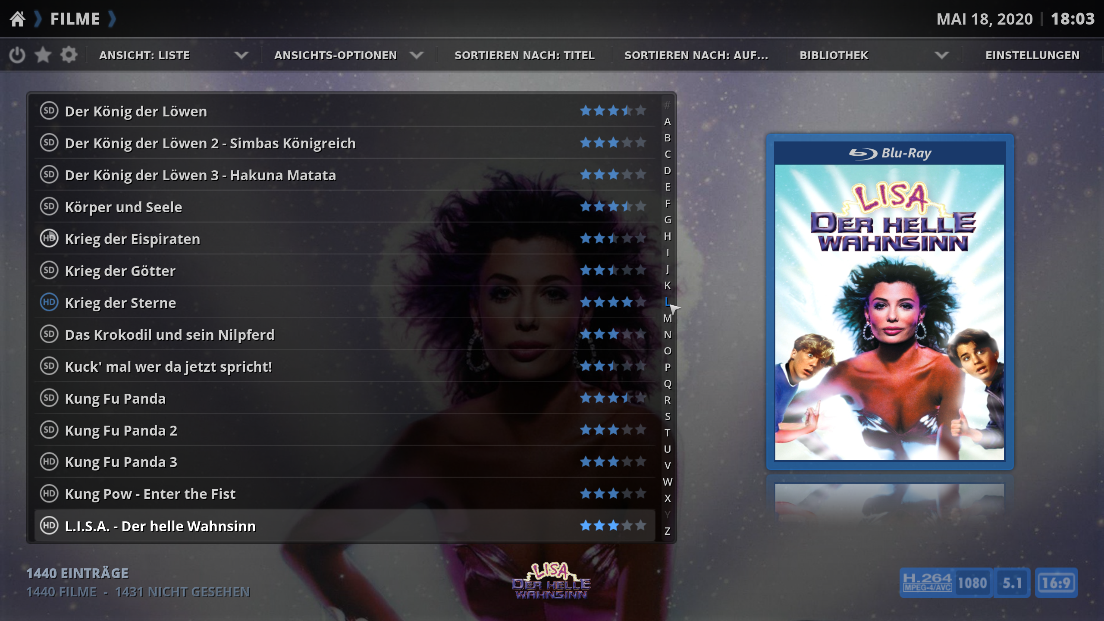Image resolution: width=1104 pixels, height=621 pixels.
Task: Select Krieg der Götter
Action: click(345, 270)
